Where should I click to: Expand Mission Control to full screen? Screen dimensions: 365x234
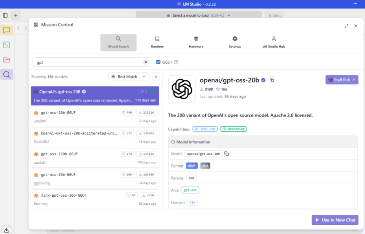346,26
